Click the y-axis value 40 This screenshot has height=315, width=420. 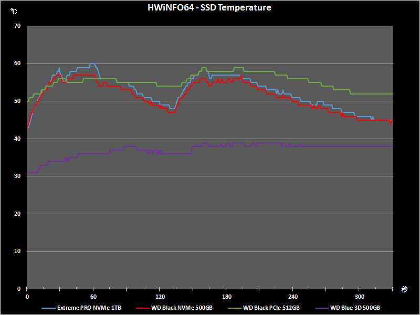click(x=17, y=139)
